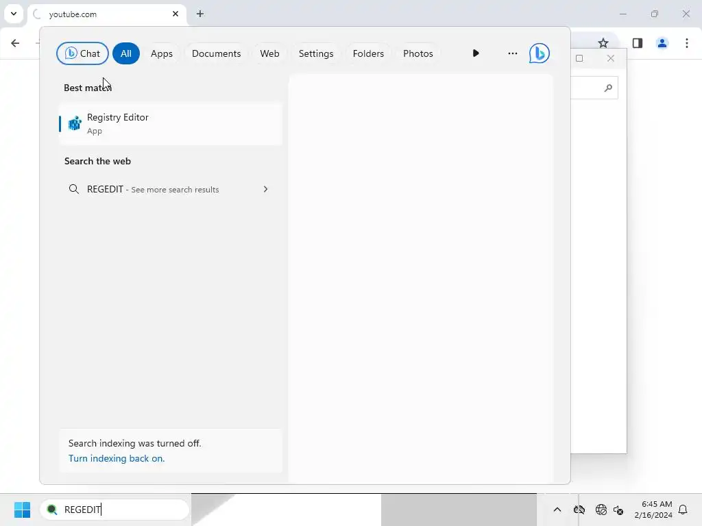This screenshot has width=702, height=526.
Task: Show more filters with the arrow
Action: point(476,53)
